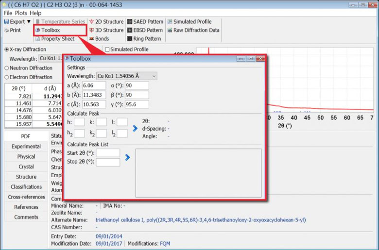Select the Electron Diffraction radio button

click(7, 77)
